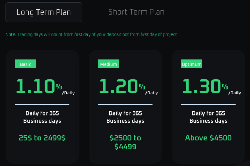Image resolution: width=250 pixels, height=166 pixels.
Task: Click the Medium card's 365 business days text
Action: coord(125,117)
